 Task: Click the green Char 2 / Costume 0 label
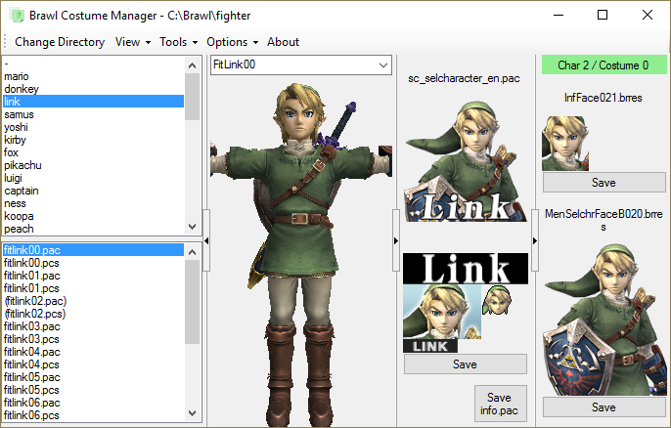pos(604,65)
